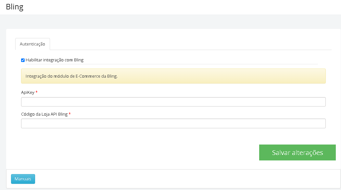Click the yellow E-Commerce integration notice text

71,76
